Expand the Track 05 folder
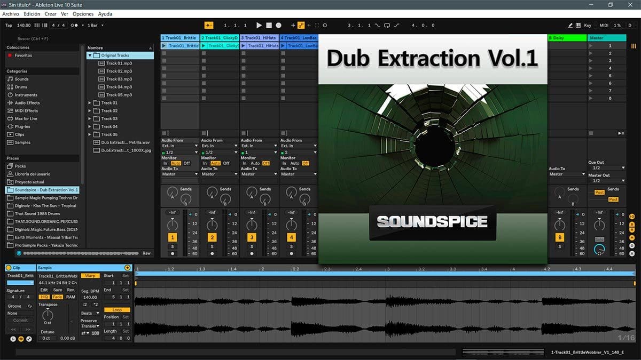The width and height of the screenshot is (641, 360). point(90,134)
